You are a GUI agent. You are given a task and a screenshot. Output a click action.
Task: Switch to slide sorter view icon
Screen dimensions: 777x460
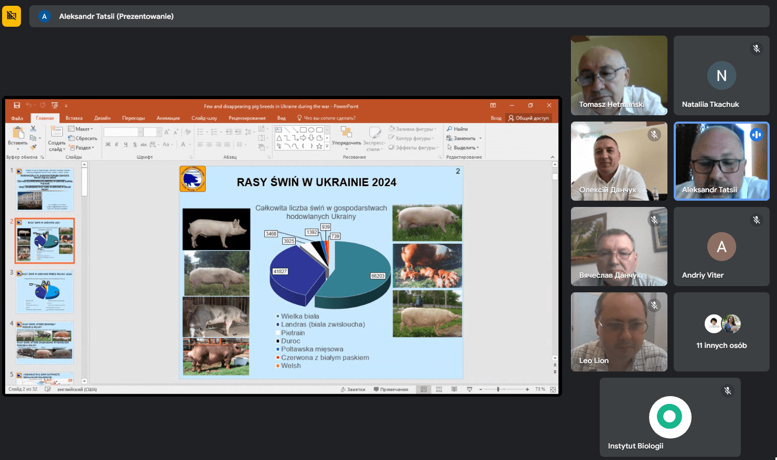pos(439,389)
